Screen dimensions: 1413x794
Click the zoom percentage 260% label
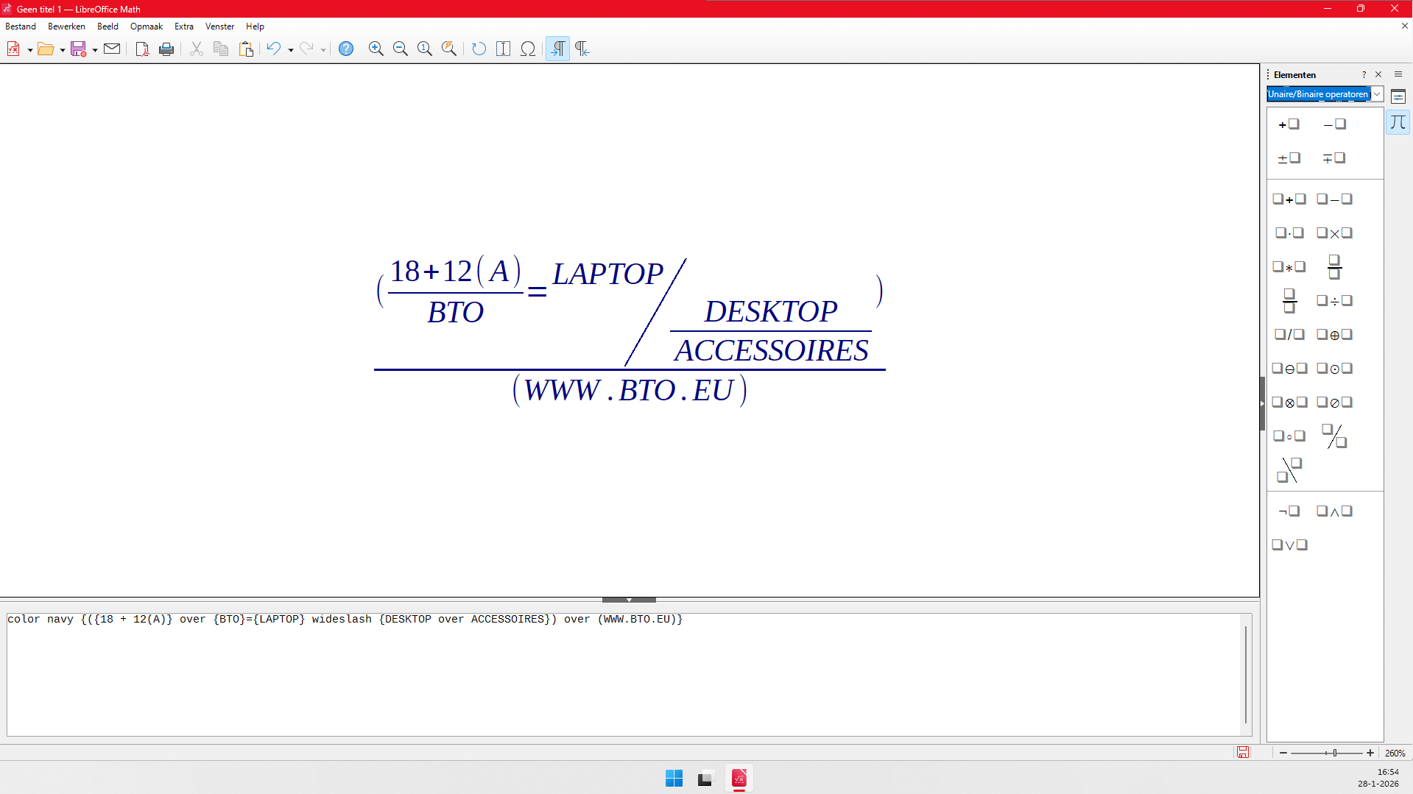click(1395, 753)
